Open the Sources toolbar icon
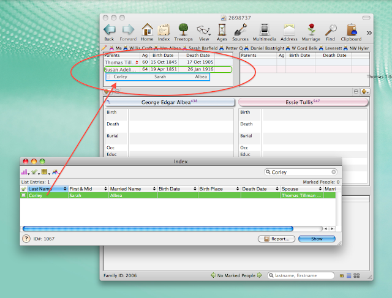This screenshot has height=298, width=392. (x=241, y=31)
